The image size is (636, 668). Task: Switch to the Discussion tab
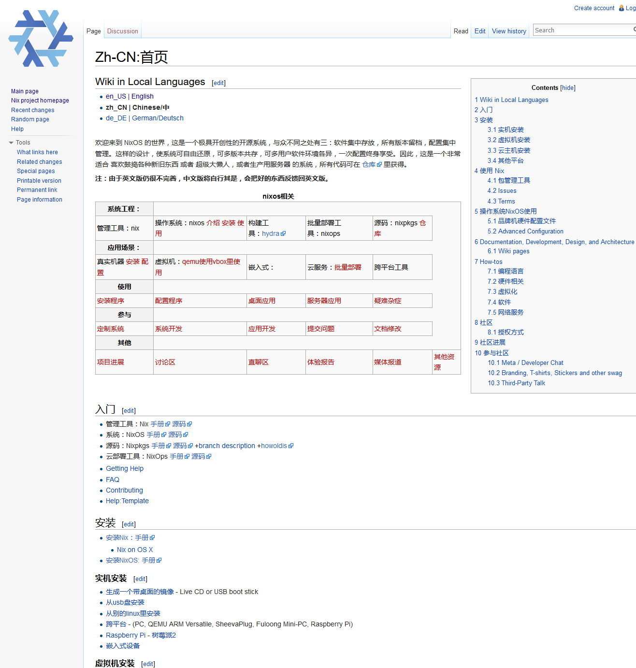click(123, 31)
